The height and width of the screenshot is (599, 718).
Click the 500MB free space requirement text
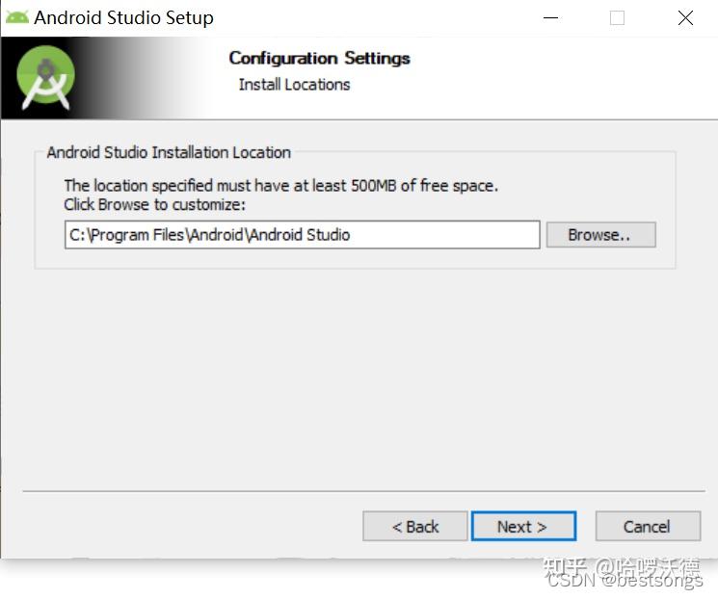[280, 185]
